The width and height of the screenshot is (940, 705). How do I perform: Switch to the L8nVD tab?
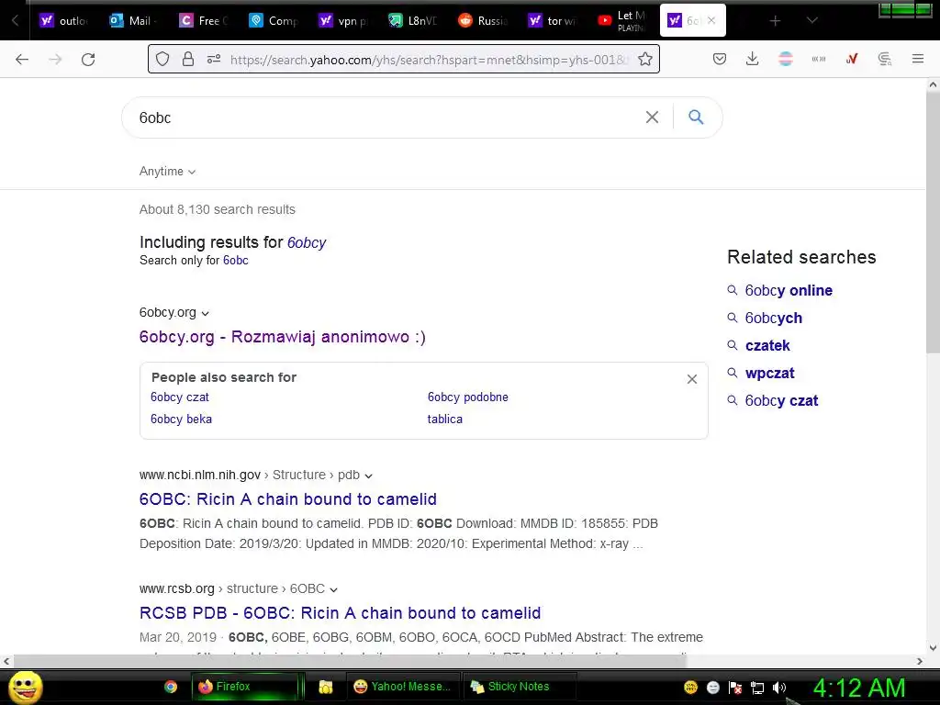[412, 20]
